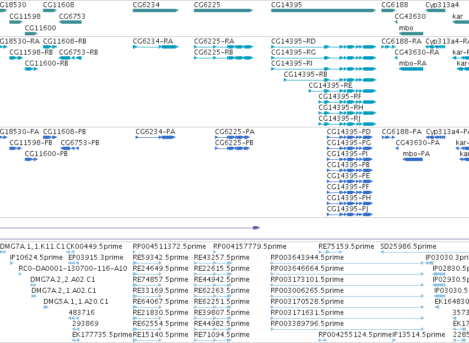
Task: Click feature 293869
Action: tap(85, 324)
